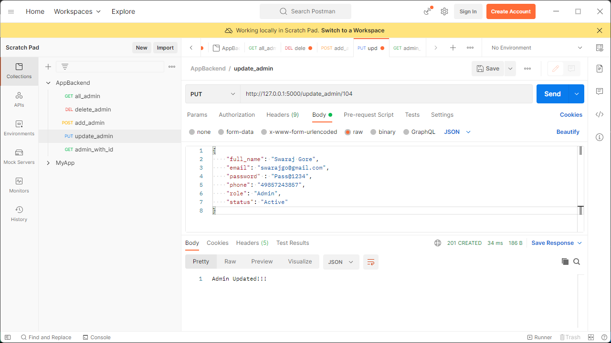Open the response JSON format dropdown

(341, 262)
